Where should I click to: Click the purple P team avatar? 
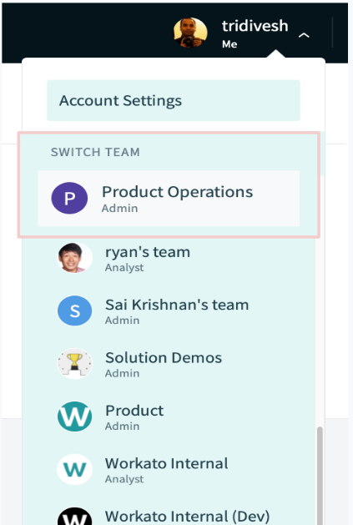tap(69, 198)
